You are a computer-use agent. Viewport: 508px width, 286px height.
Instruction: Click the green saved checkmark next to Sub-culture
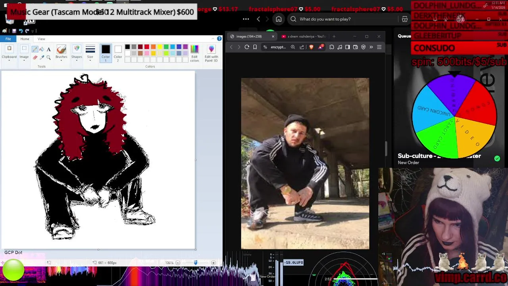(497, 158)
